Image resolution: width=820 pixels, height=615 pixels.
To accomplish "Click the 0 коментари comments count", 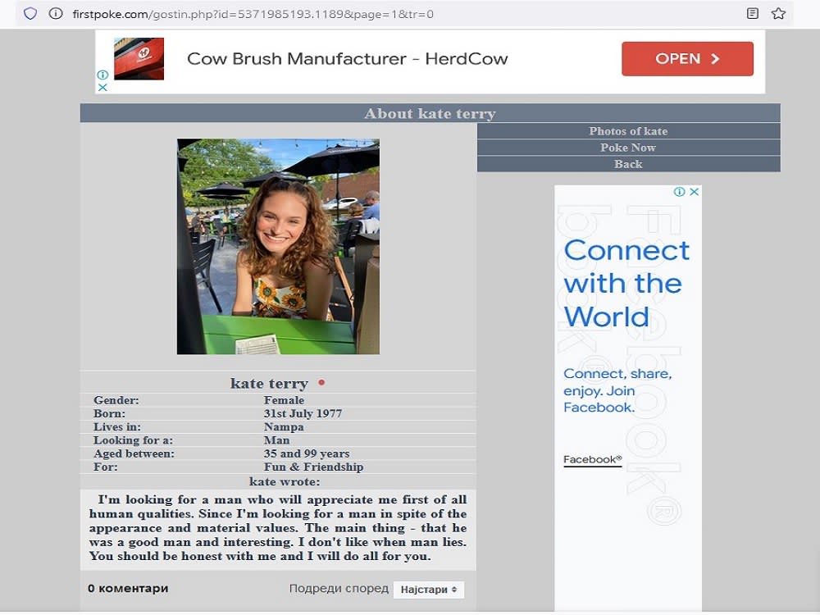I will pyautogui.click(x=128, y=588).
